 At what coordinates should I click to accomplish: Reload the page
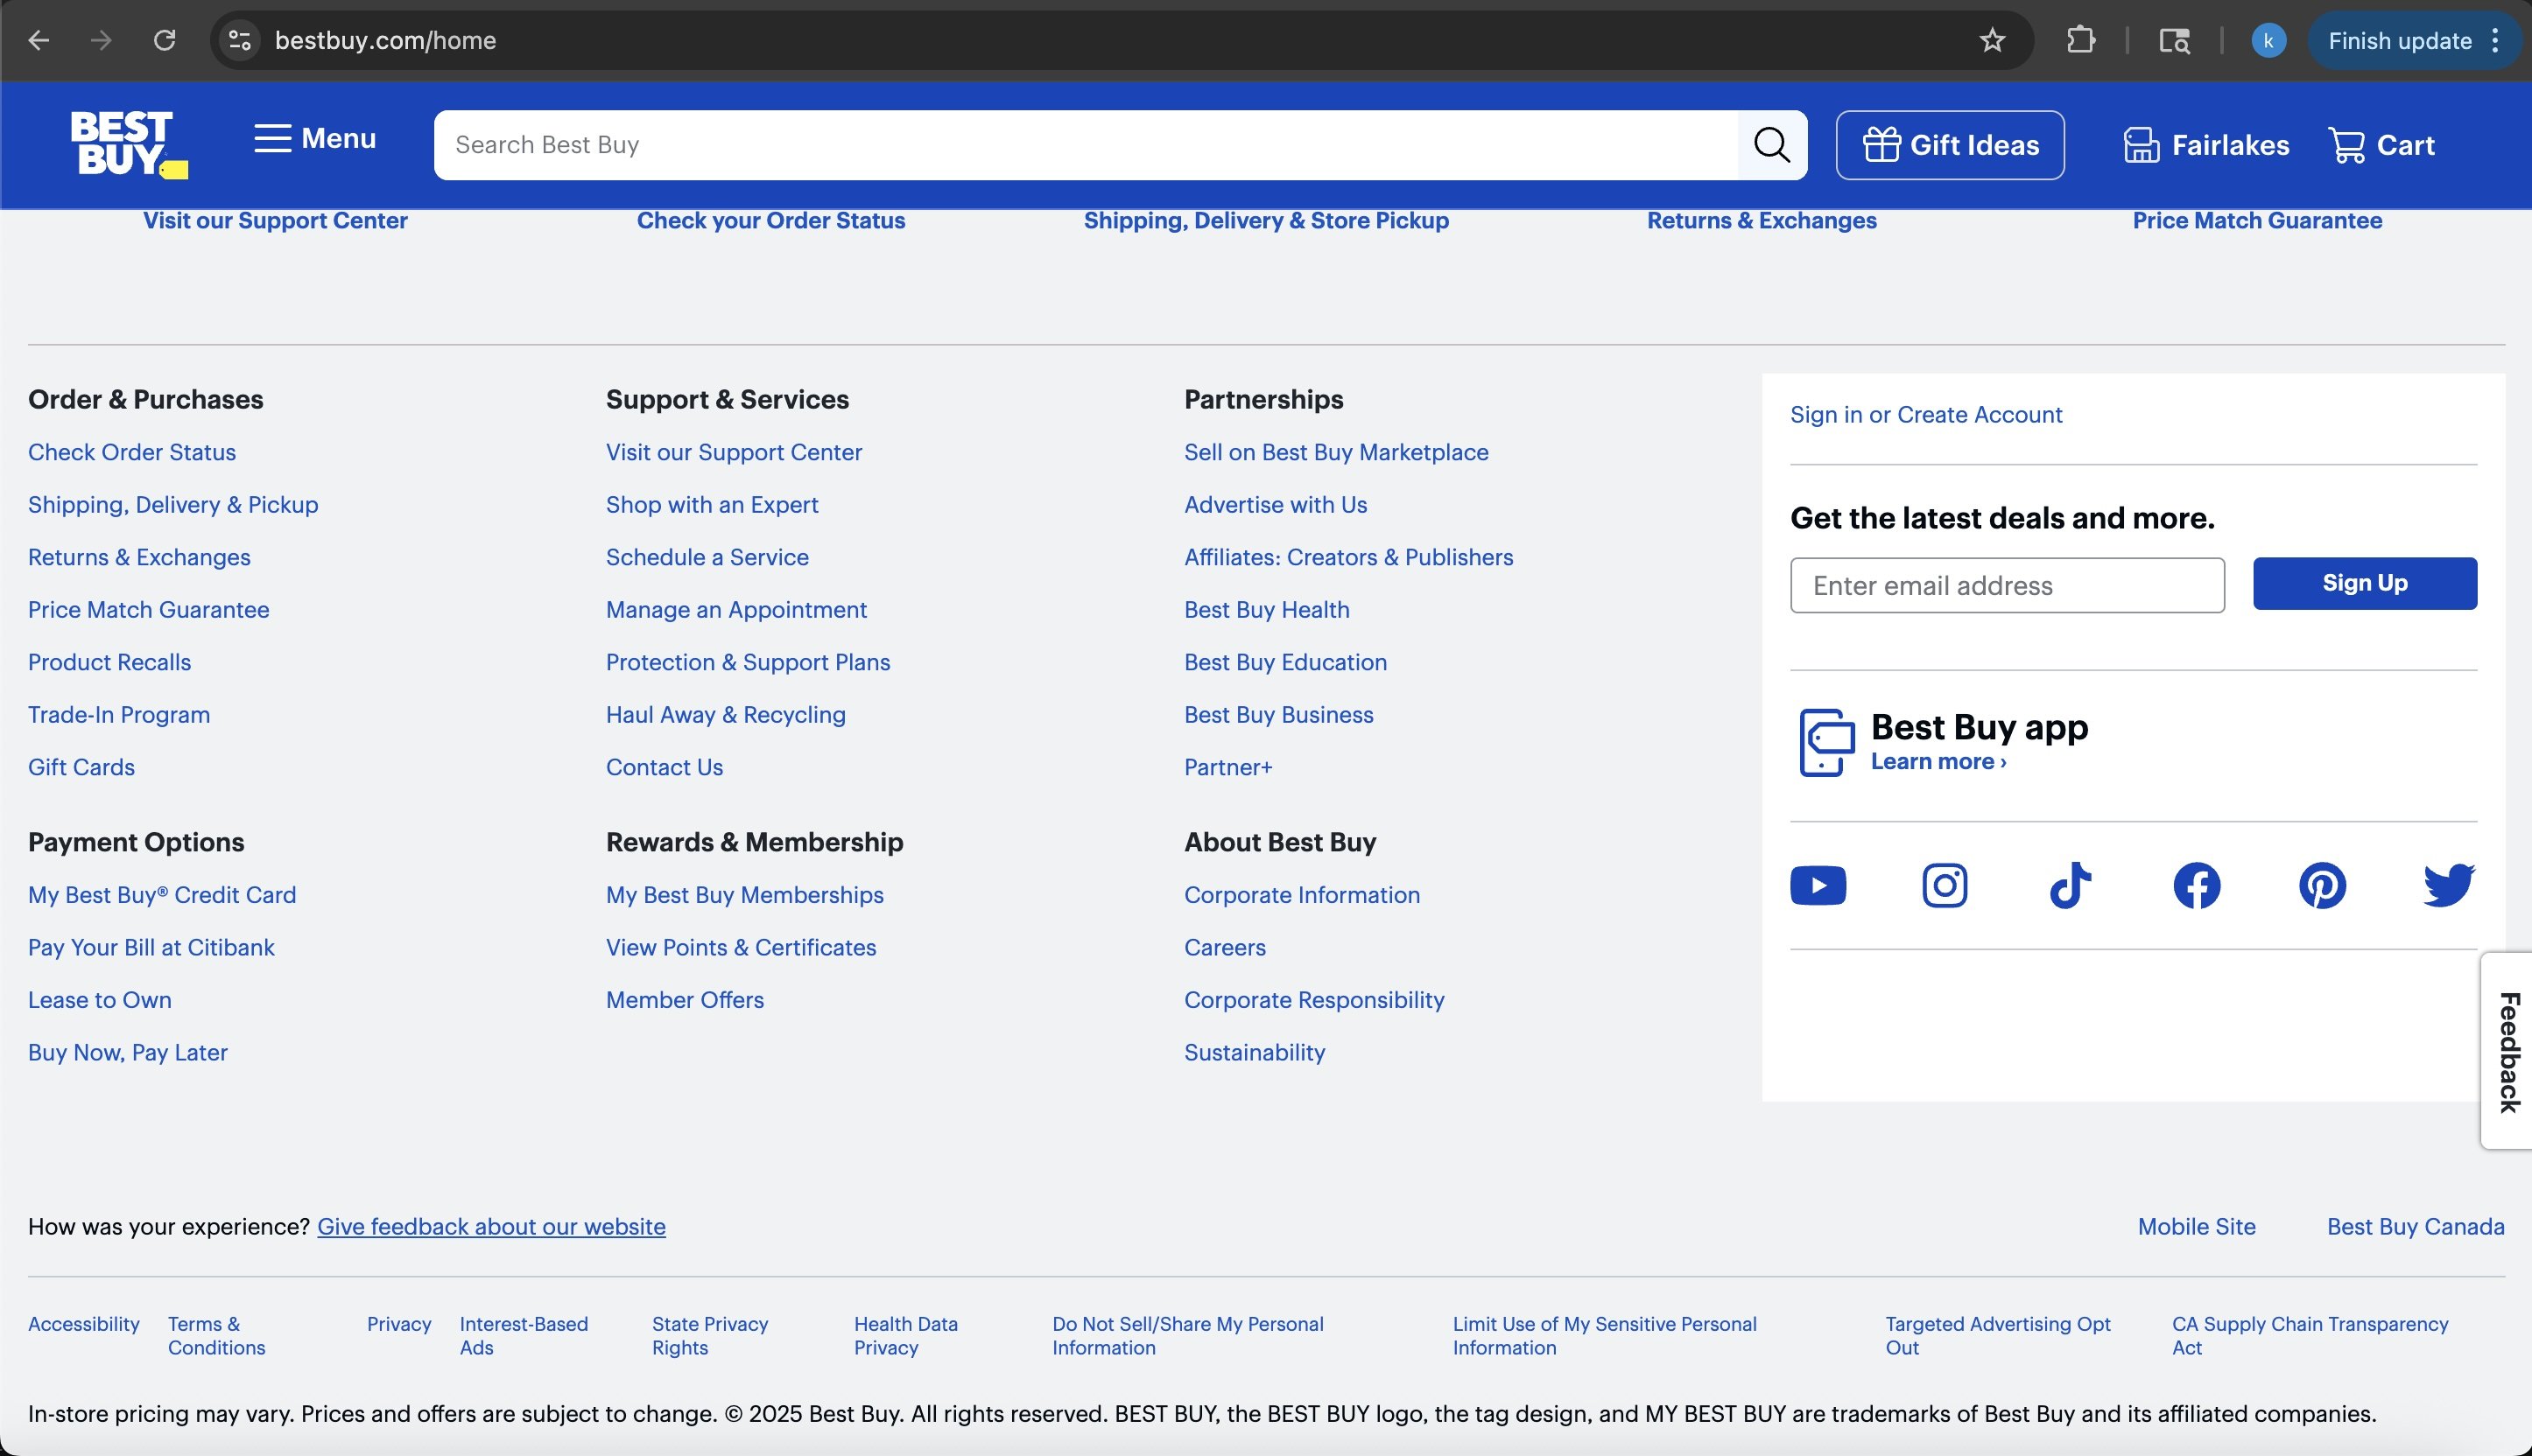pyautogui.click(x=164, y=40)
